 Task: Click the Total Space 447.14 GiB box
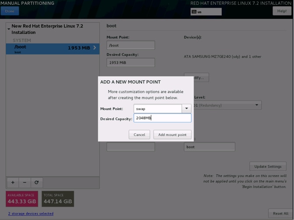tap(58, 199)
